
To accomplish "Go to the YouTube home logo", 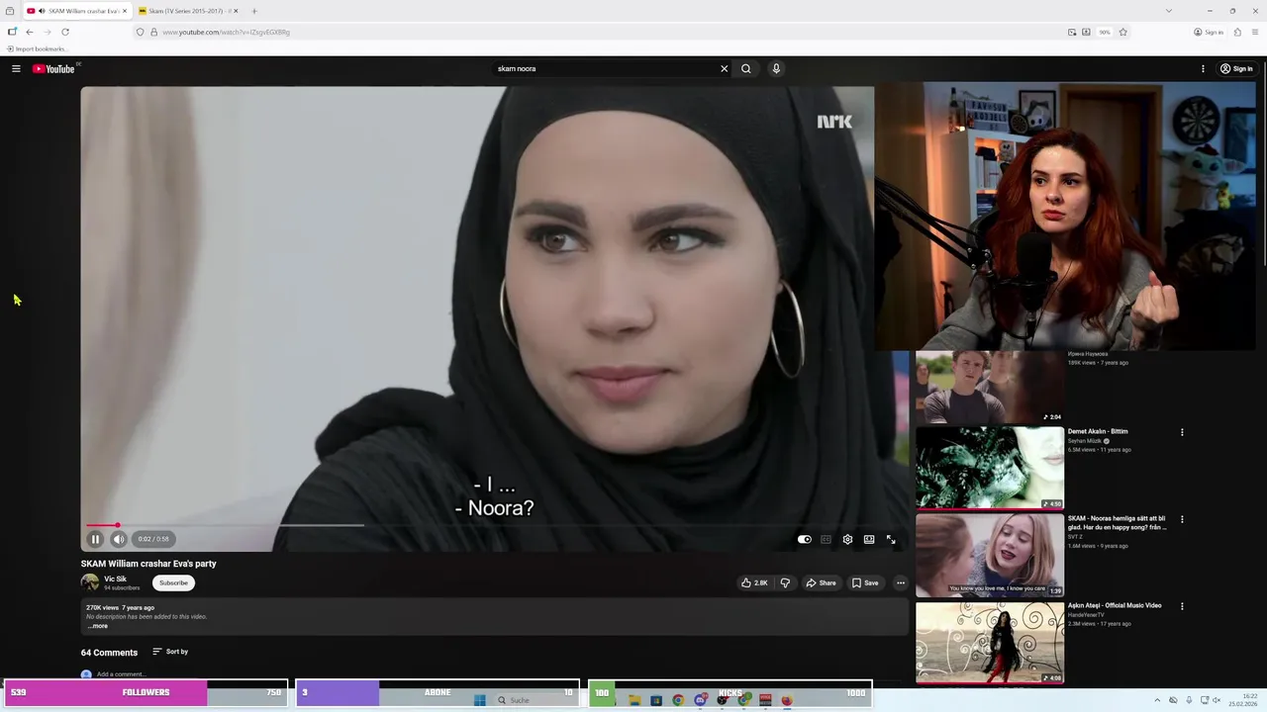I will pyautogui.click(x=53, y=68).
